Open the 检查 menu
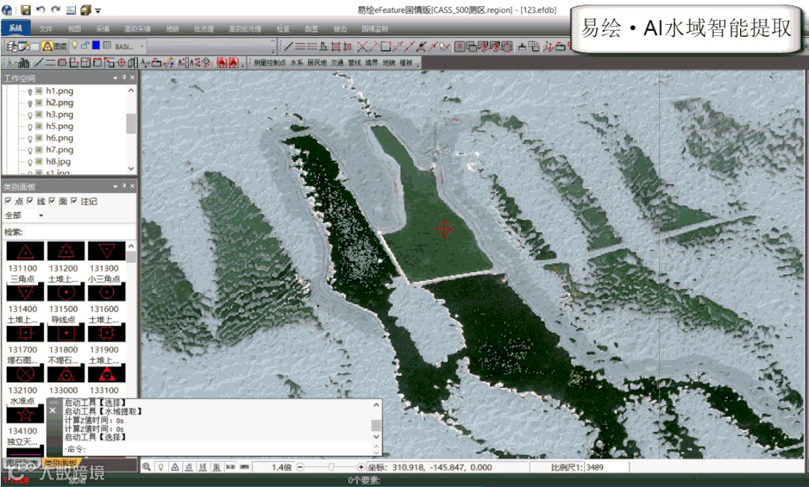This screenshot has width=809, height=487. click(283, 29)
